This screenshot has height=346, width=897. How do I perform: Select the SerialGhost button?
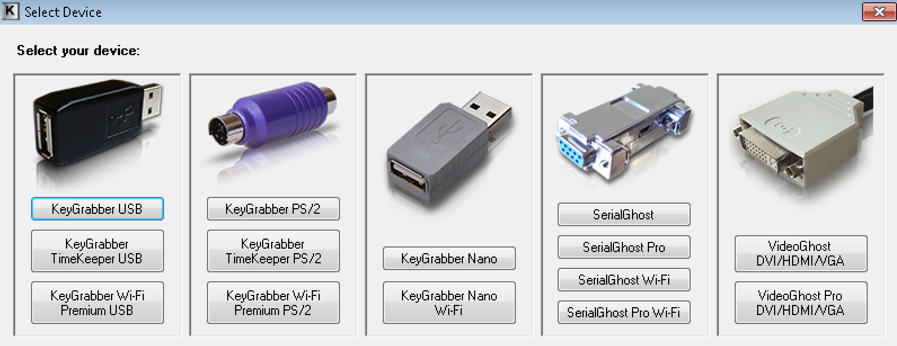click(624, 214)
